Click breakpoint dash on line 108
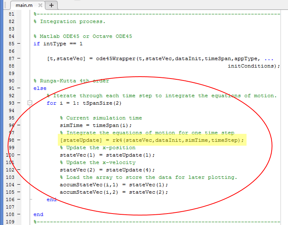This screenshot has width=288, height=225. click(x=19, y=214)
